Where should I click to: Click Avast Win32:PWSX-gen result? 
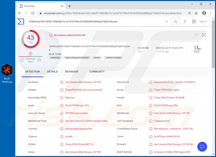click(77, 106)
